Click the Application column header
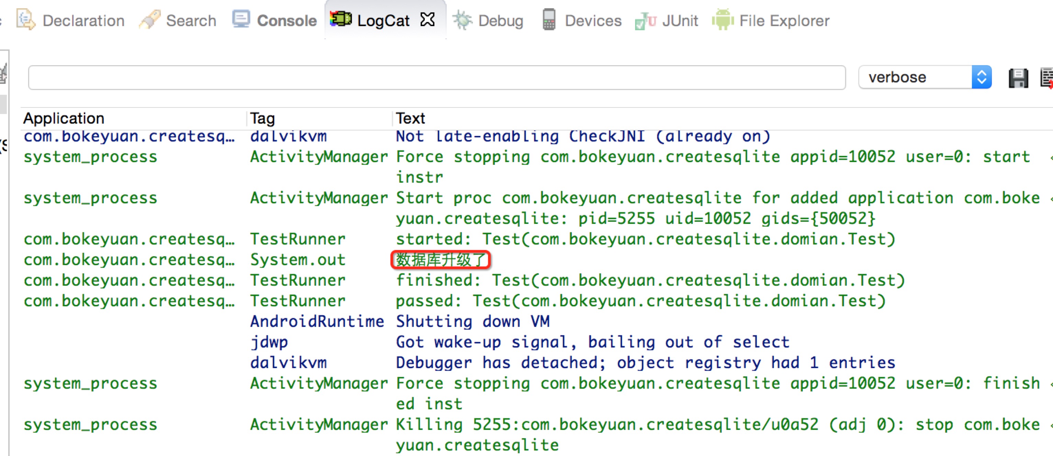Image resolution: width=1053 pixels, height=456 pixels. click(x=64, y=118)
